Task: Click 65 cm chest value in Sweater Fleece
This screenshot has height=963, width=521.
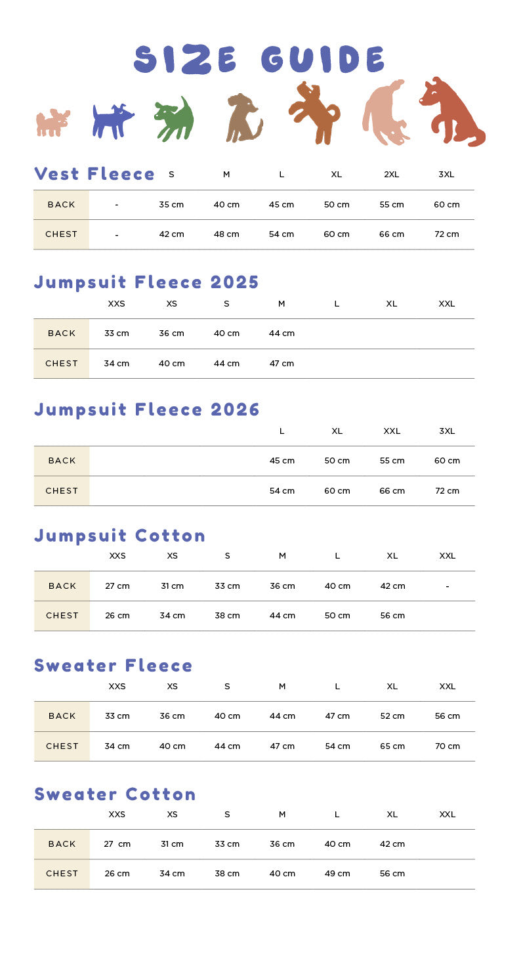Action: pos(392,746)
